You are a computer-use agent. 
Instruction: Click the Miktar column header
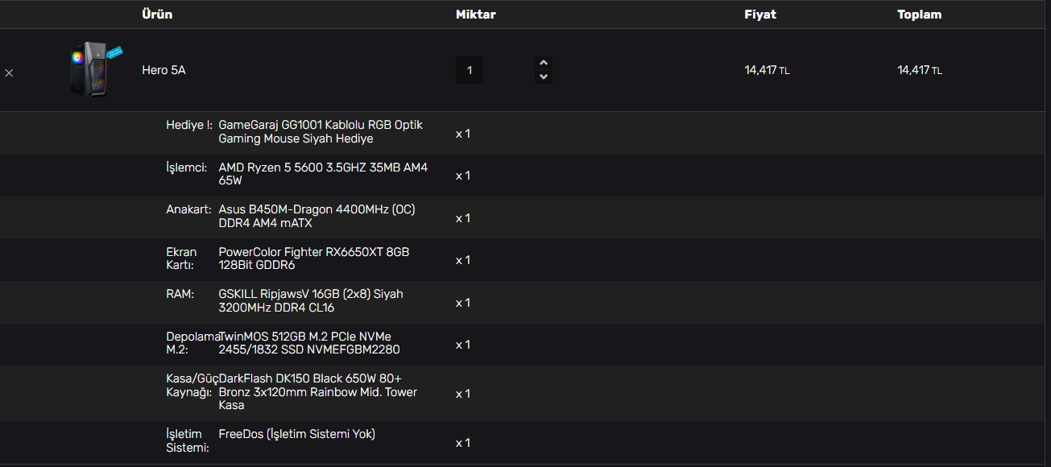[476, 14]
